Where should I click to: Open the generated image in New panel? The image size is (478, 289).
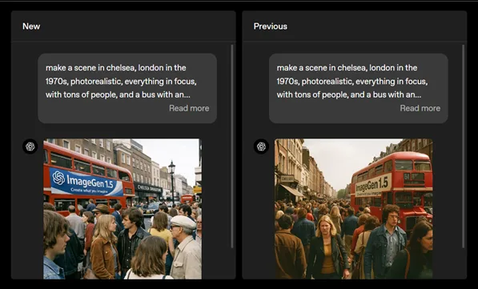(123, 209)
